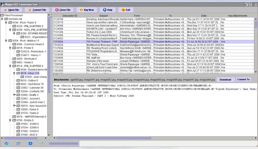Click the Exit button
This screenshot has height=149, width=258.
(126, 10)
